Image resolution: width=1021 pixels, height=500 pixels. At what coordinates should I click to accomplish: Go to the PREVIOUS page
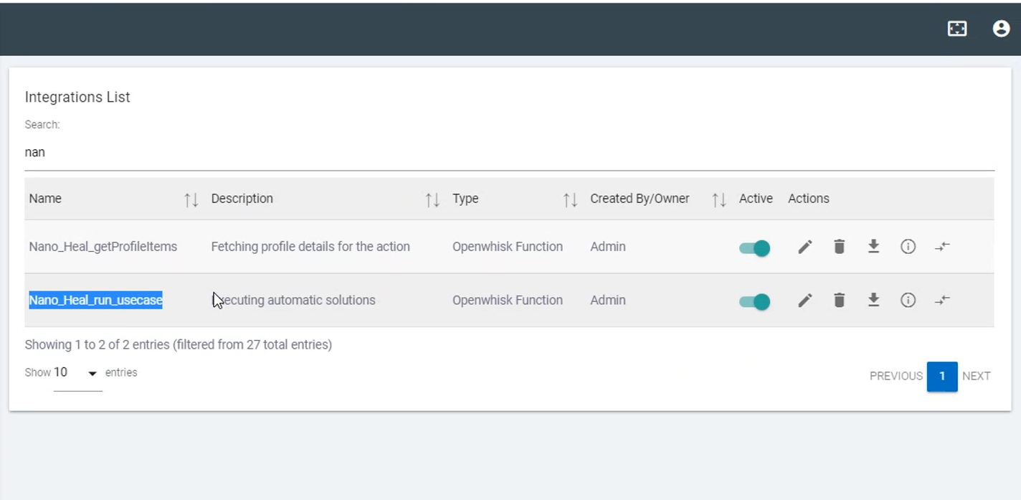tap(896, 376)
